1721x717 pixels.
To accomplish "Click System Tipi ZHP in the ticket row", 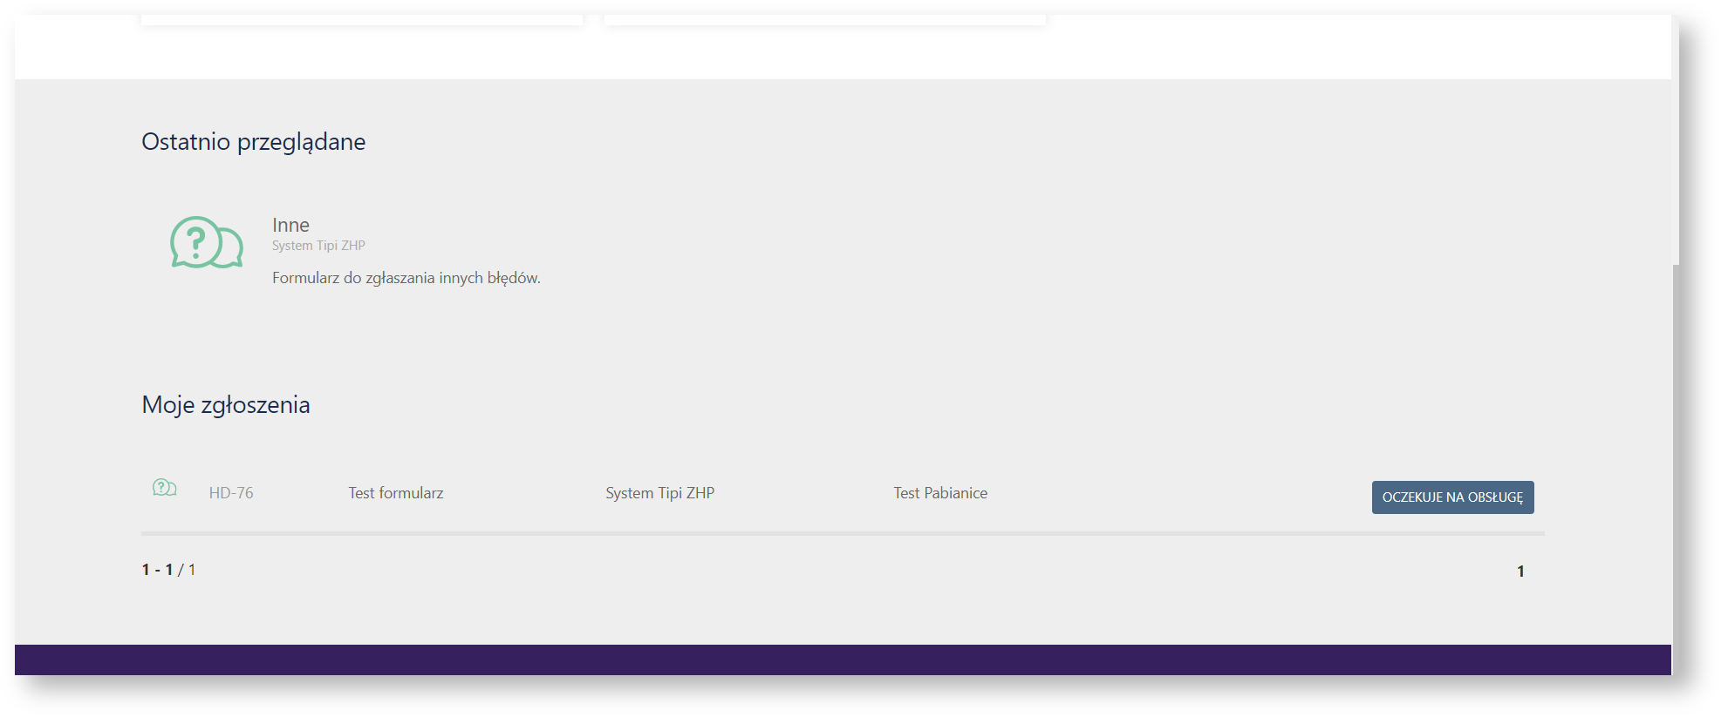I will click(x=659, y=493).
